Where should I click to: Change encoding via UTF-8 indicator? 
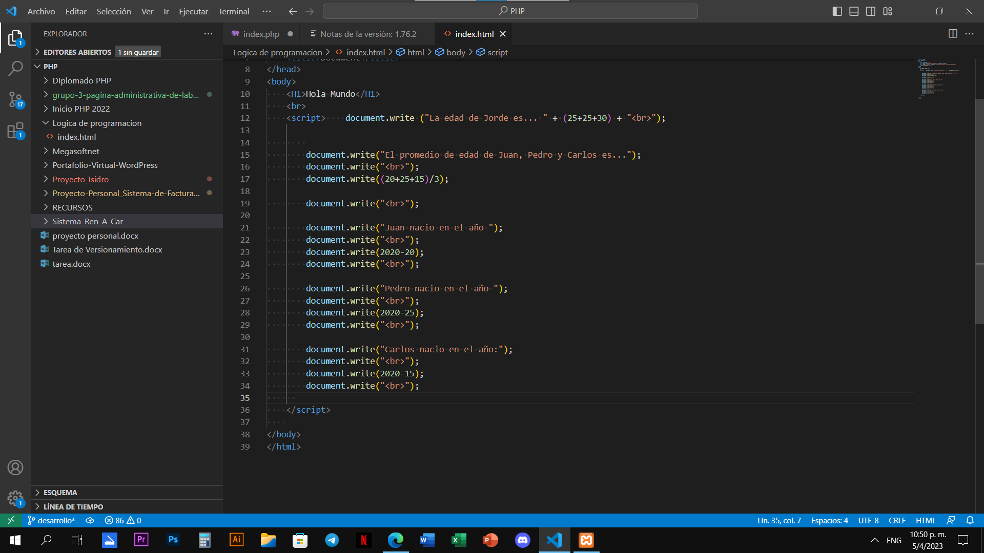pos(868,520)
